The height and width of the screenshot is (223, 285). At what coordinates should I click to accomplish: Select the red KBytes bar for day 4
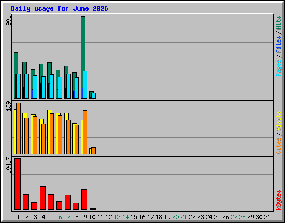pyautogui.click(x=42, y=198)
